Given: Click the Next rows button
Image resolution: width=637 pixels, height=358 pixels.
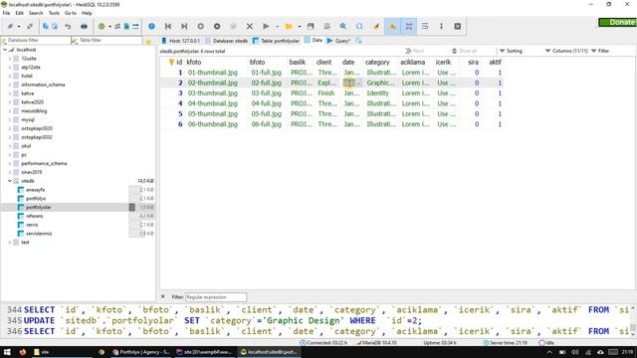Looking at the screenshot, I should click(414, 51).
